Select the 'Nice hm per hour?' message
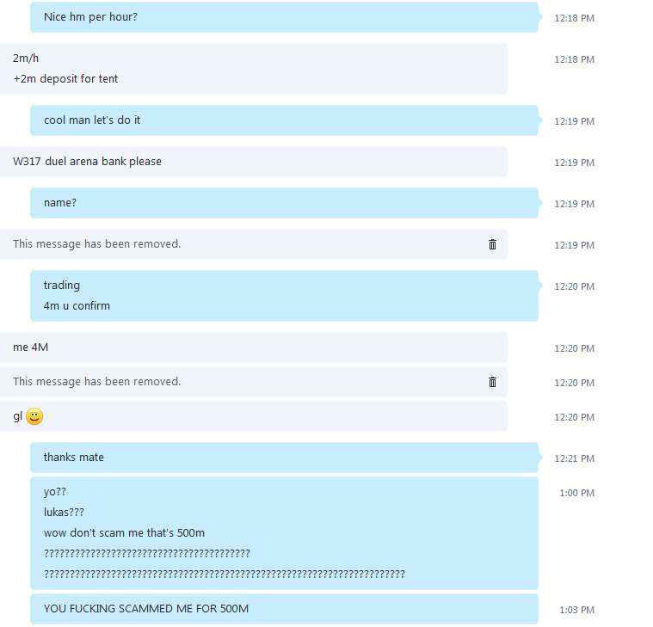 pyautogui.click(x=284, y=17)
